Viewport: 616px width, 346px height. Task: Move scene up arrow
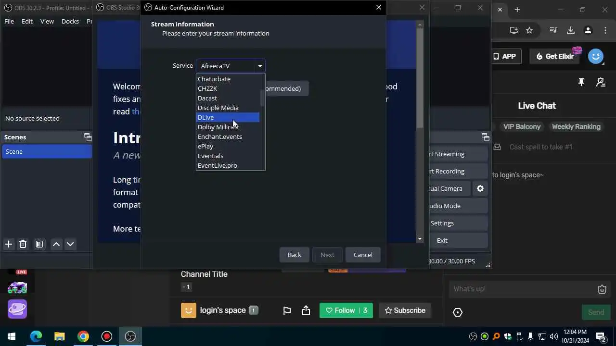(x=56, y=244)
